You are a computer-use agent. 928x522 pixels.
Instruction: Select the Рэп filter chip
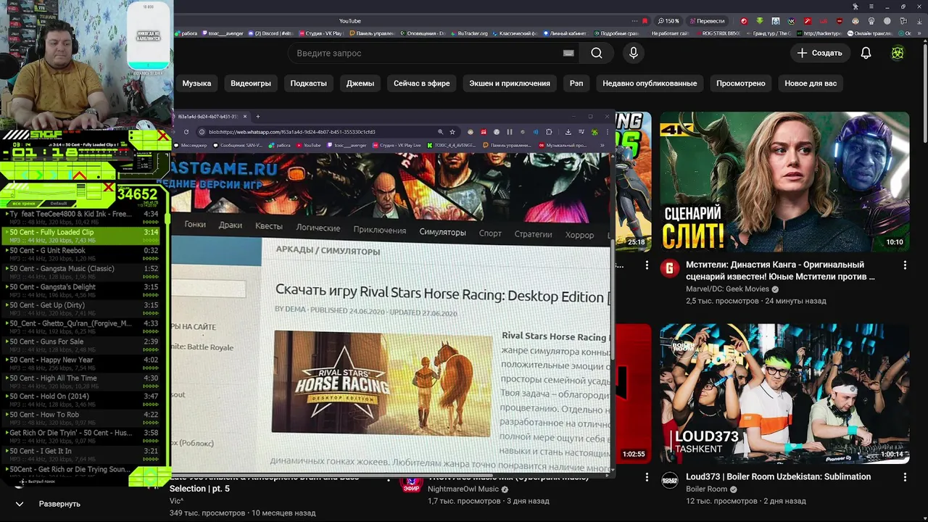576,83
